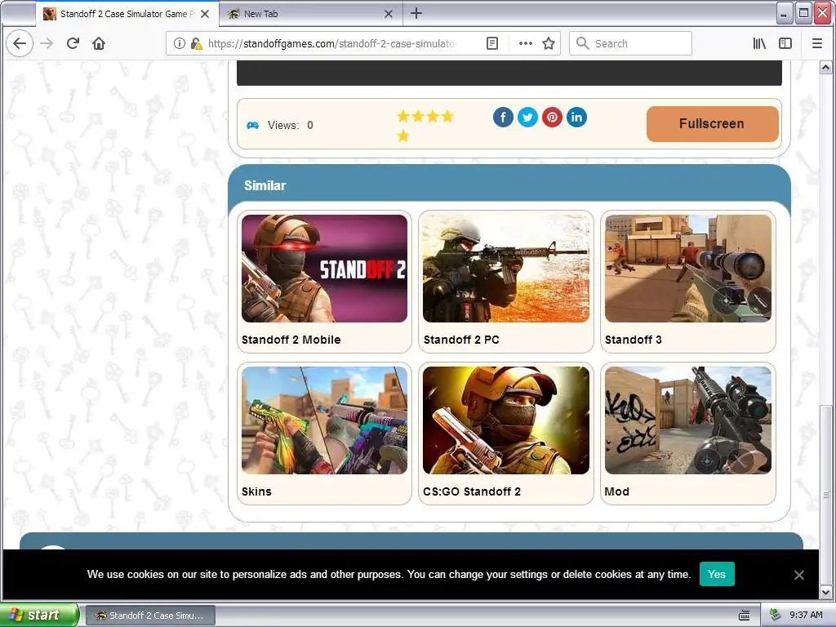
Task: Switch to the New Tab tab
Action: pos(310,14)
